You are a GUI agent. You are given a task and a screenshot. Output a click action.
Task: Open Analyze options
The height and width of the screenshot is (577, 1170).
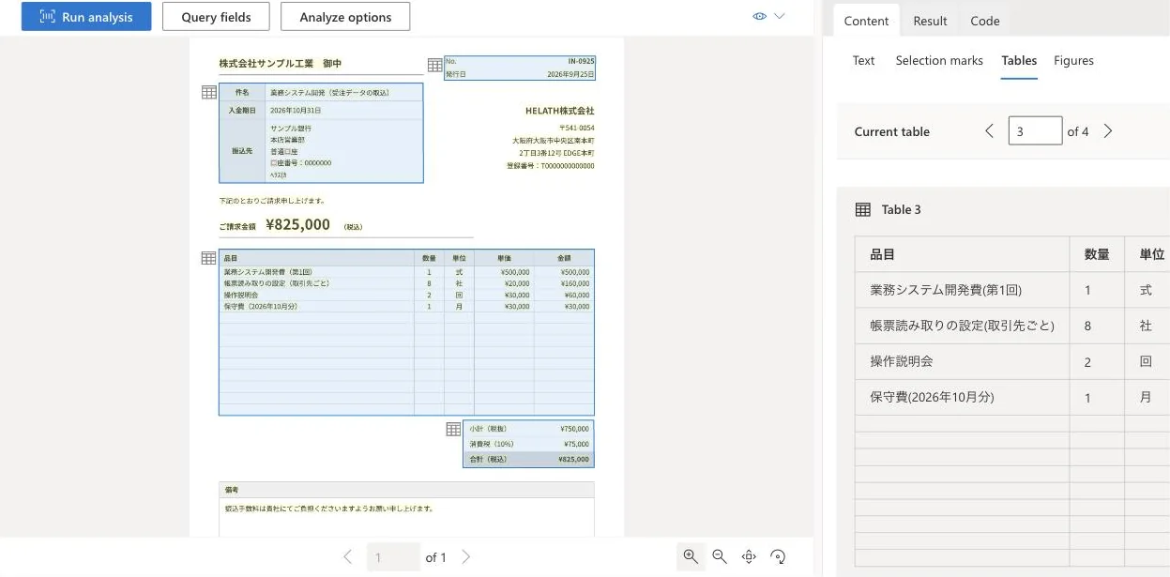[x=345, y=17]
